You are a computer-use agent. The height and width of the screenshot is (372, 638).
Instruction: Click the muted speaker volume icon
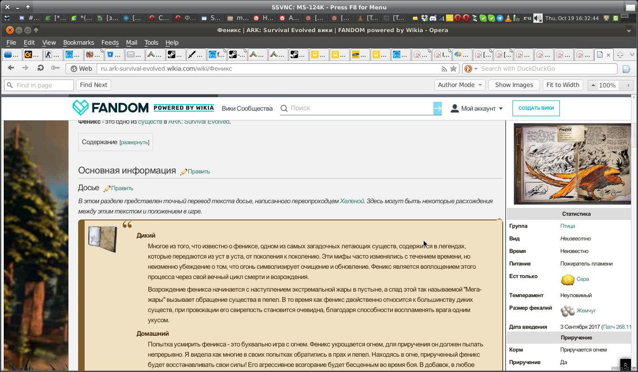[x=538, y=18]
